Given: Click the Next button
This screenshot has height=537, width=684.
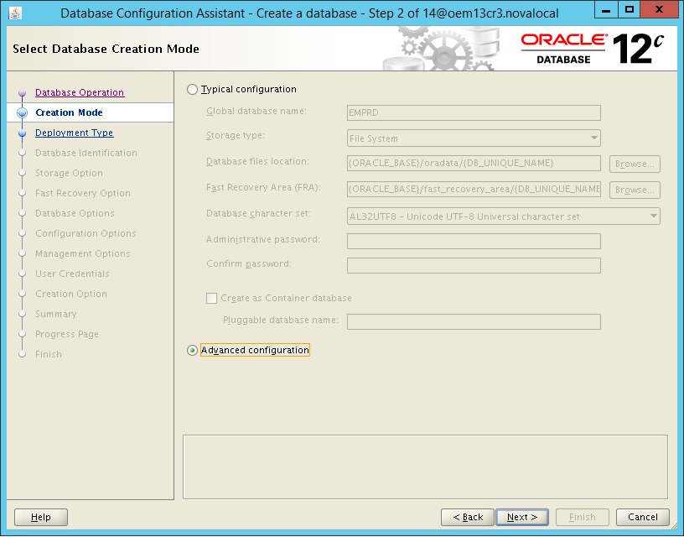Looking at the screenshot, I should (x=522, y=518).
